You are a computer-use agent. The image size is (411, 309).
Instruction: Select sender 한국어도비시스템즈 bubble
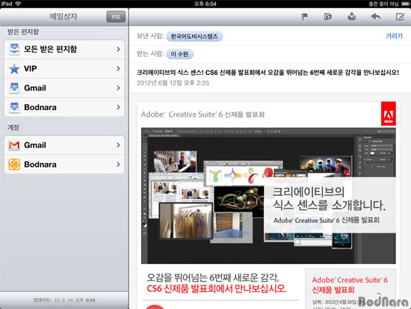tap(194, 36)
